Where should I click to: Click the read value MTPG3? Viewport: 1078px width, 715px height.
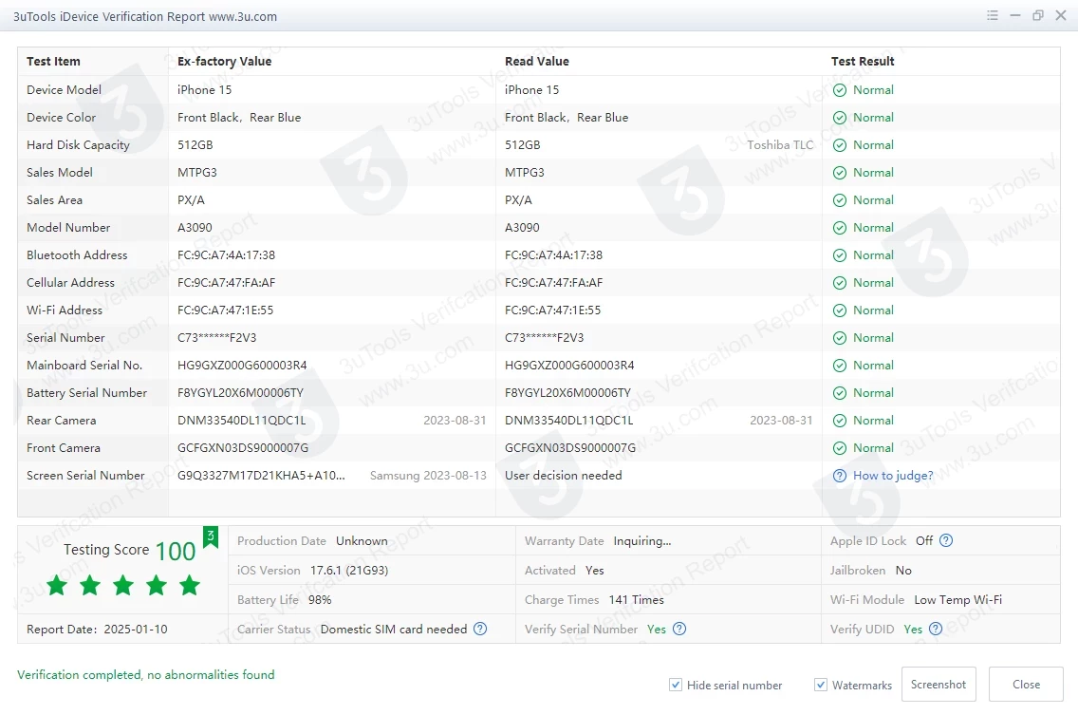pyautogui.click(x=525, y=173)
